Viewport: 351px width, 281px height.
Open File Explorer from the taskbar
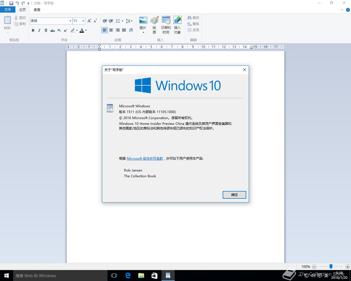(141, 276)
